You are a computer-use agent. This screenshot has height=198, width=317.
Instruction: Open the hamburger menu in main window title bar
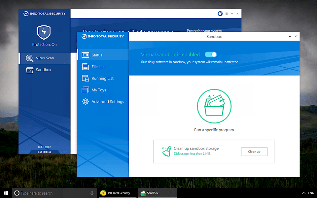(x=227, y=14)
